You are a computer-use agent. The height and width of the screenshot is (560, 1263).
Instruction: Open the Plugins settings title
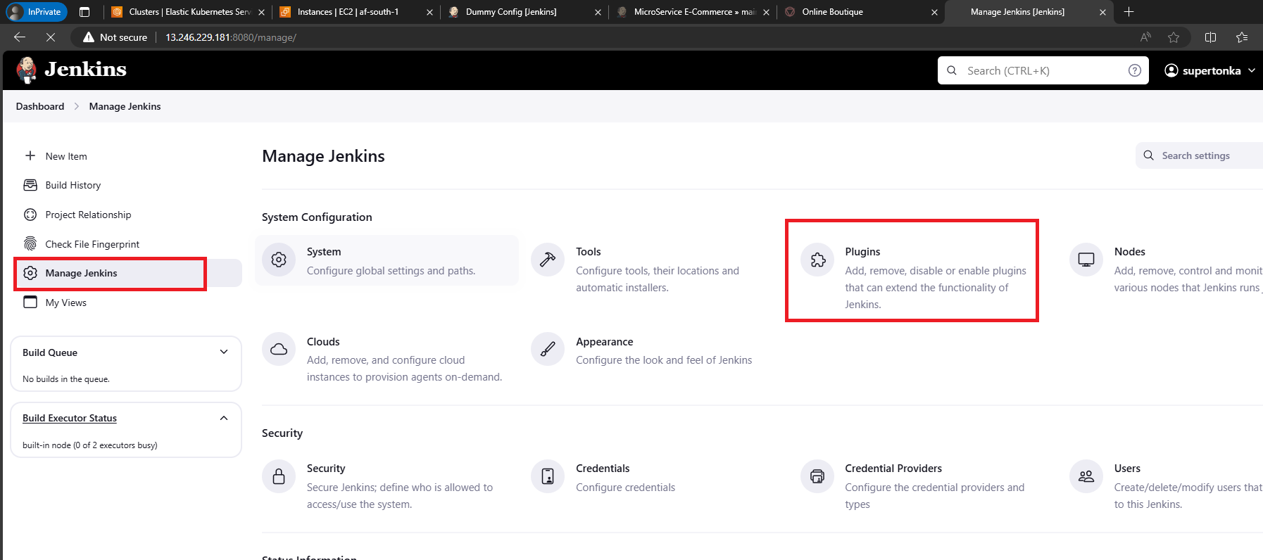tap(862, 252)
